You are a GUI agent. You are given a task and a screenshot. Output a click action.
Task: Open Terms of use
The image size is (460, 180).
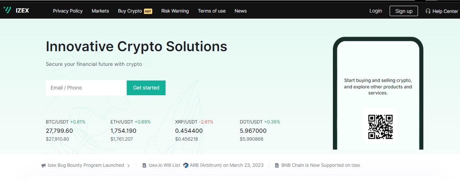[x=212, y=11]
